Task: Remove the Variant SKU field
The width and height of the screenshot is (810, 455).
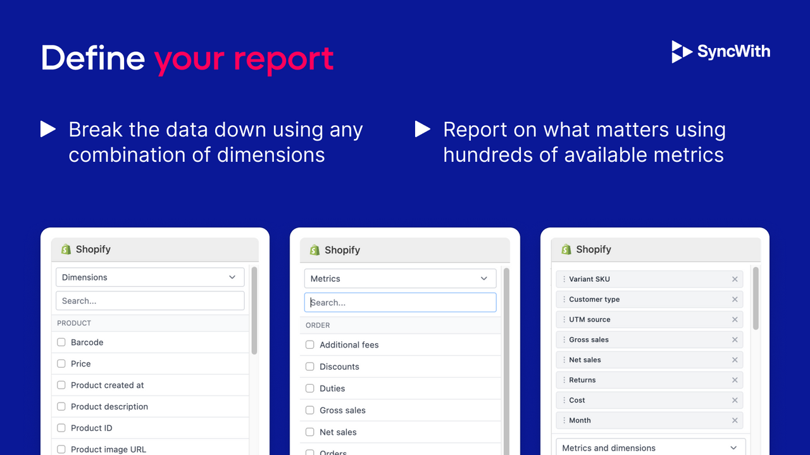Action: tap(735, 279)
